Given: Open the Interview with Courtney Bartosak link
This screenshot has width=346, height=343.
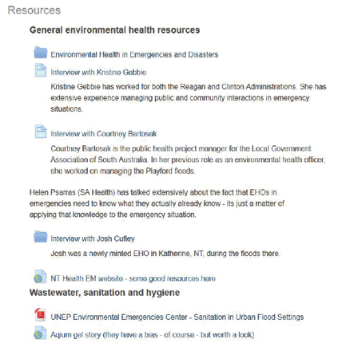Looking at the screenshot, I should (x=104, y=134).
